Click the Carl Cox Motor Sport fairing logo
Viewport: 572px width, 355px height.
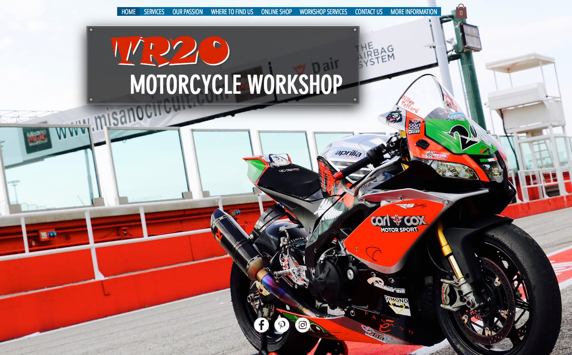coord(399,223)
